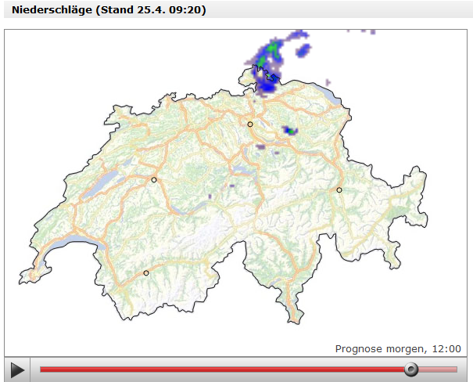
Task: Click the southernmost tip of Ticino
Action: click(295, 316)
